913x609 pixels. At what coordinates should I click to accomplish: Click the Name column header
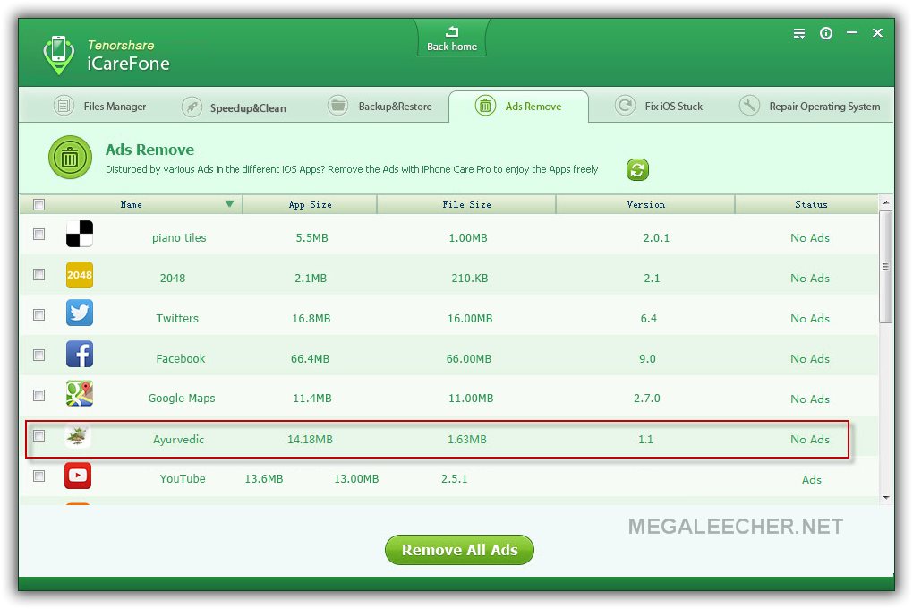pyautogui.click(x=131, y=204)
